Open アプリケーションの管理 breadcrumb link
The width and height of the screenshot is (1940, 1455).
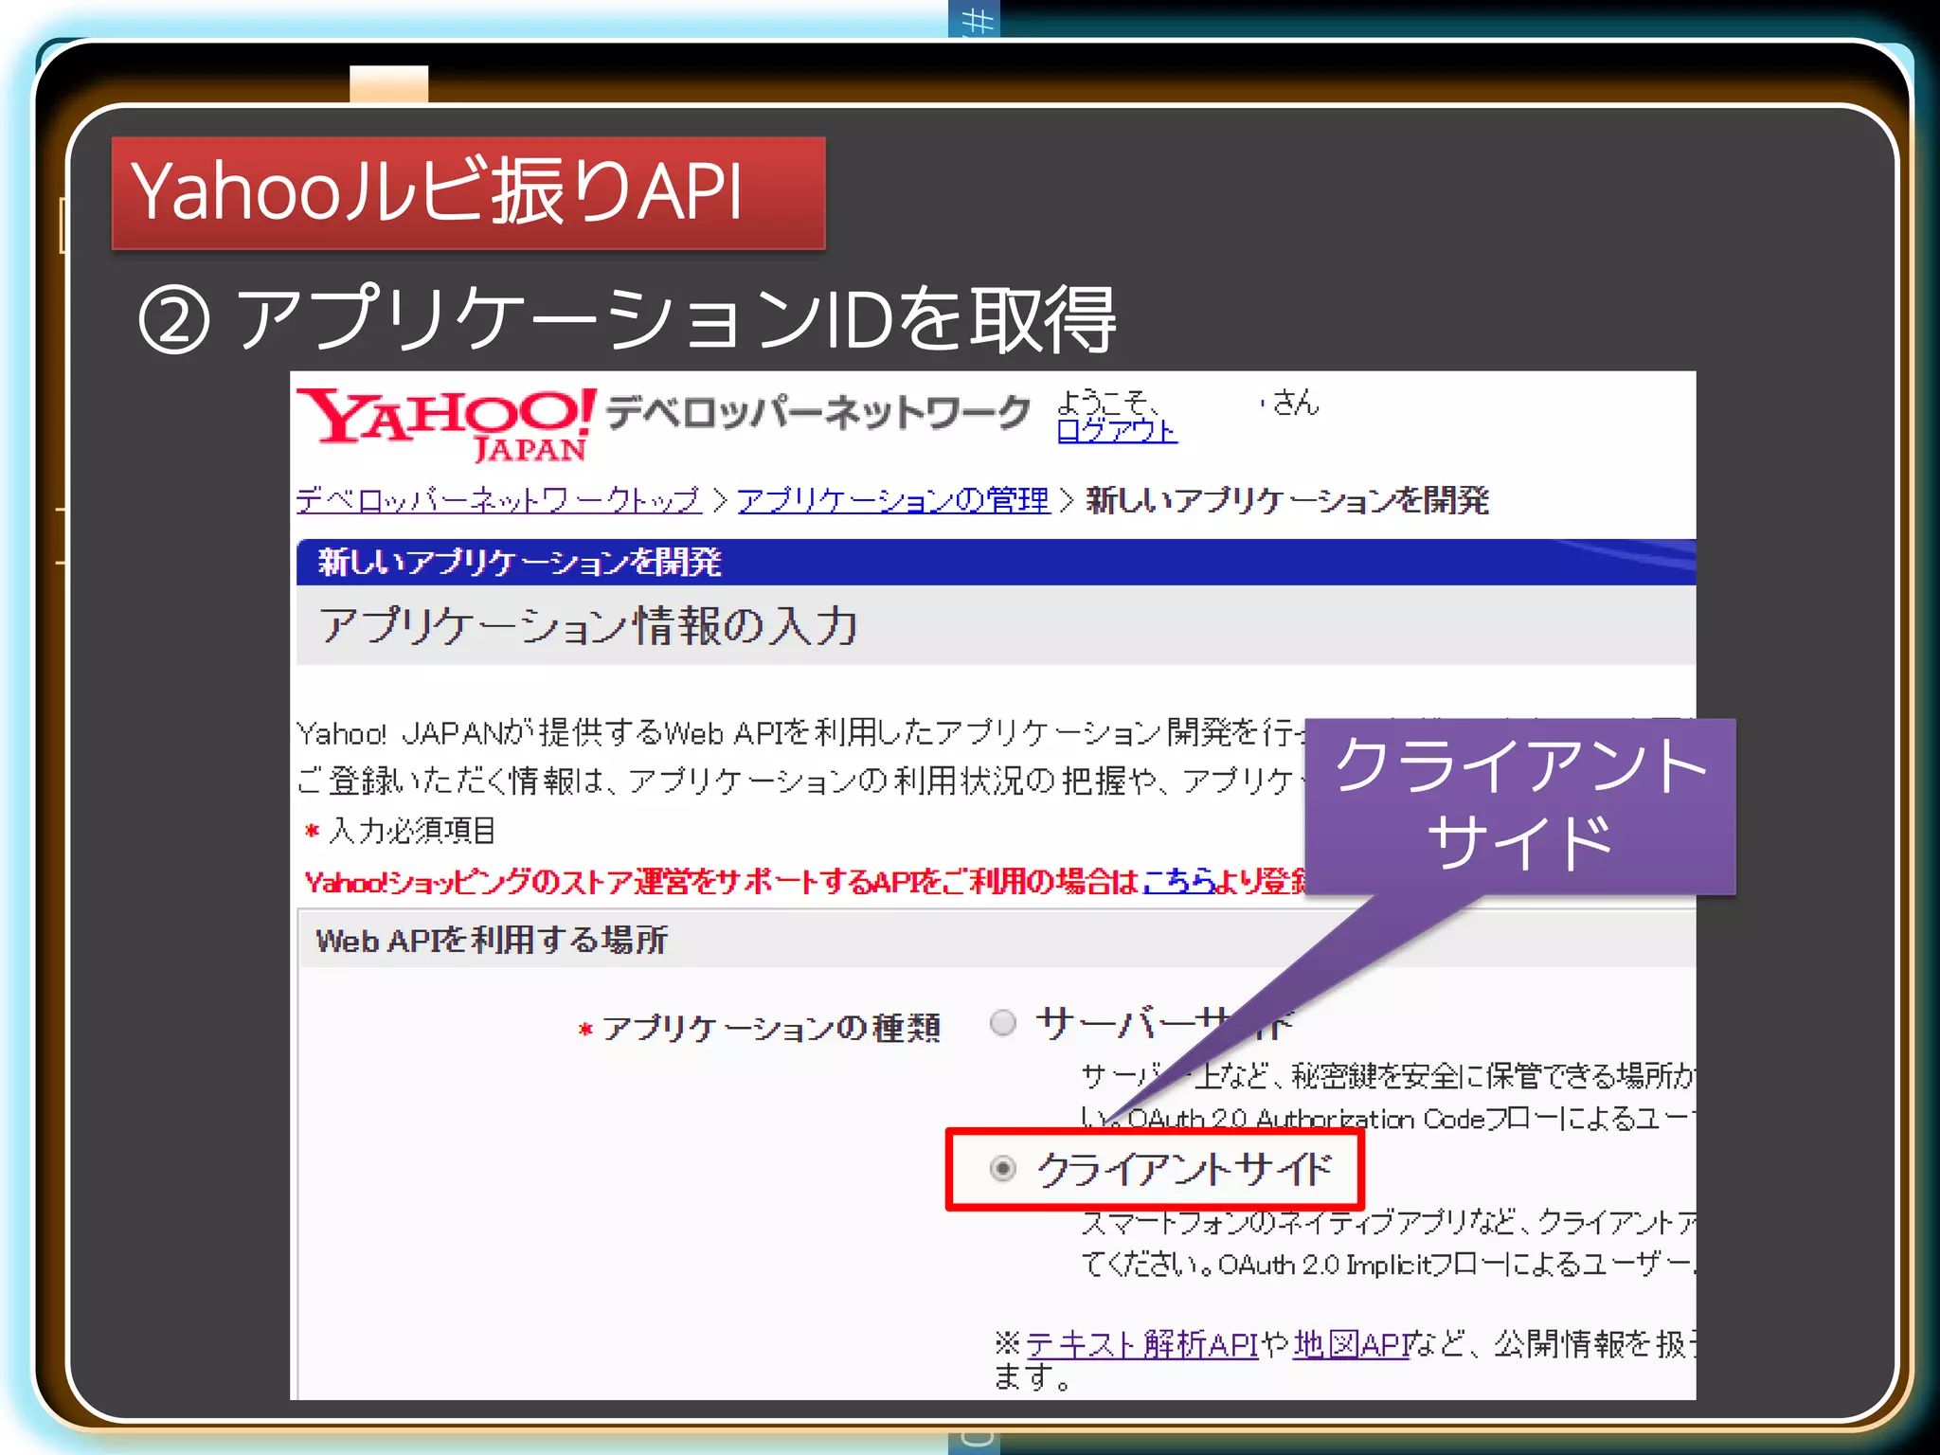click(893, 499)
